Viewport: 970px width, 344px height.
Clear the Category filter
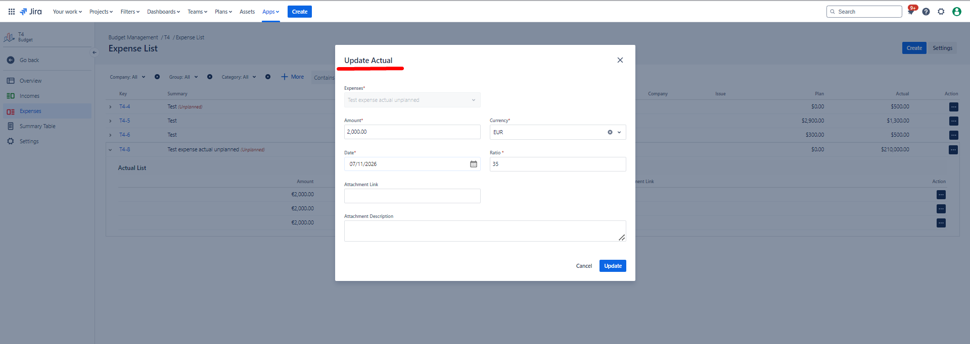(268, 77)
